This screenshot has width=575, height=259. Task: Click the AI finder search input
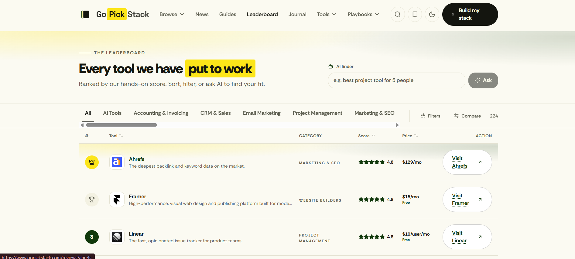397,80
